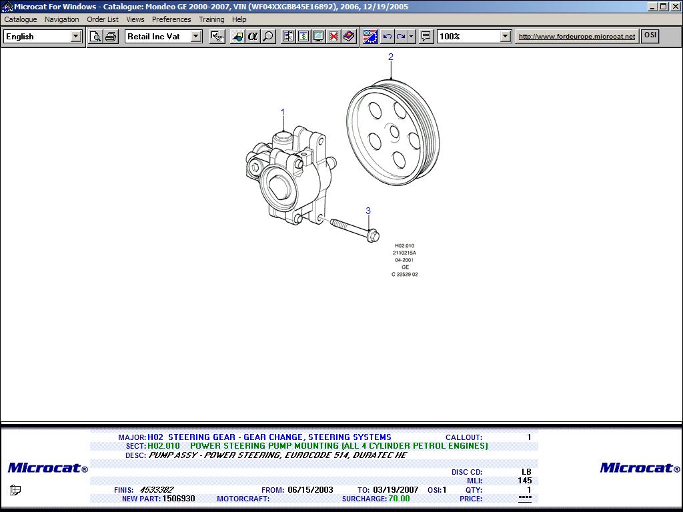Click the small notes icon beside FINIS
This screenshot has height=512, width=683.
tap(15, 490)
